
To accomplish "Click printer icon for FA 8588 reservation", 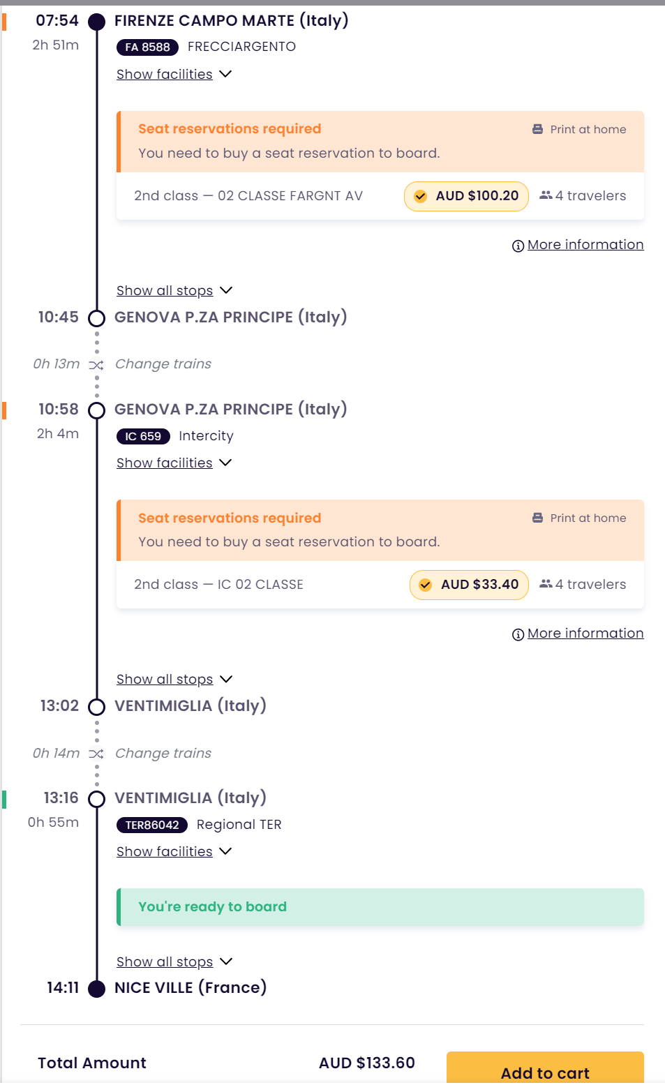I will point(537,129).
